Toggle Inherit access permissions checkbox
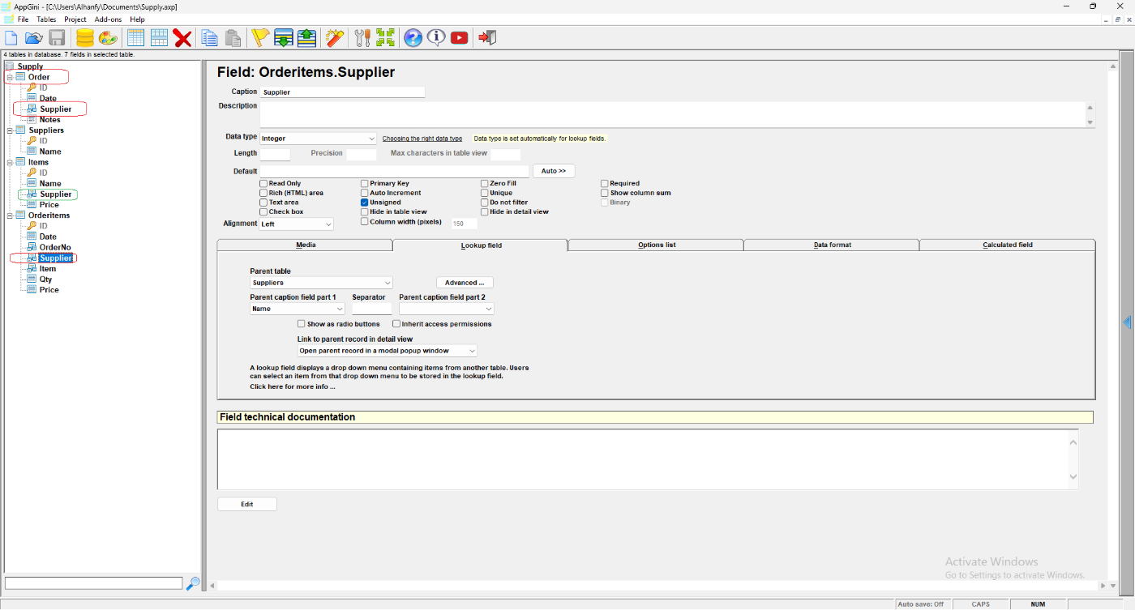Screen dimensions: 1135x610 [x=396, y=324]
